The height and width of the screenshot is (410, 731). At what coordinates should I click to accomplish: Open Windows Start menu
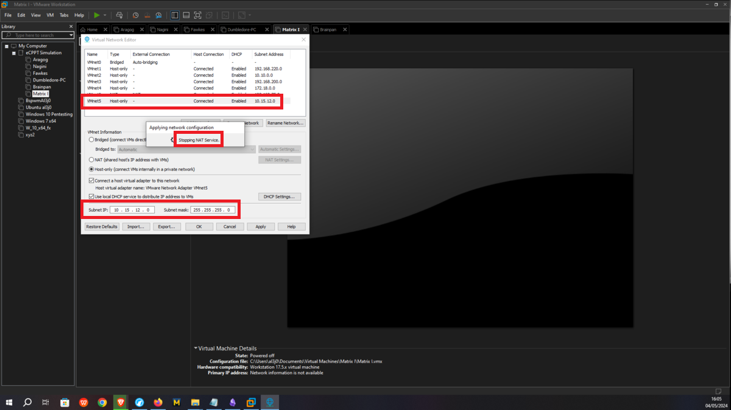[x=10, y=403]
